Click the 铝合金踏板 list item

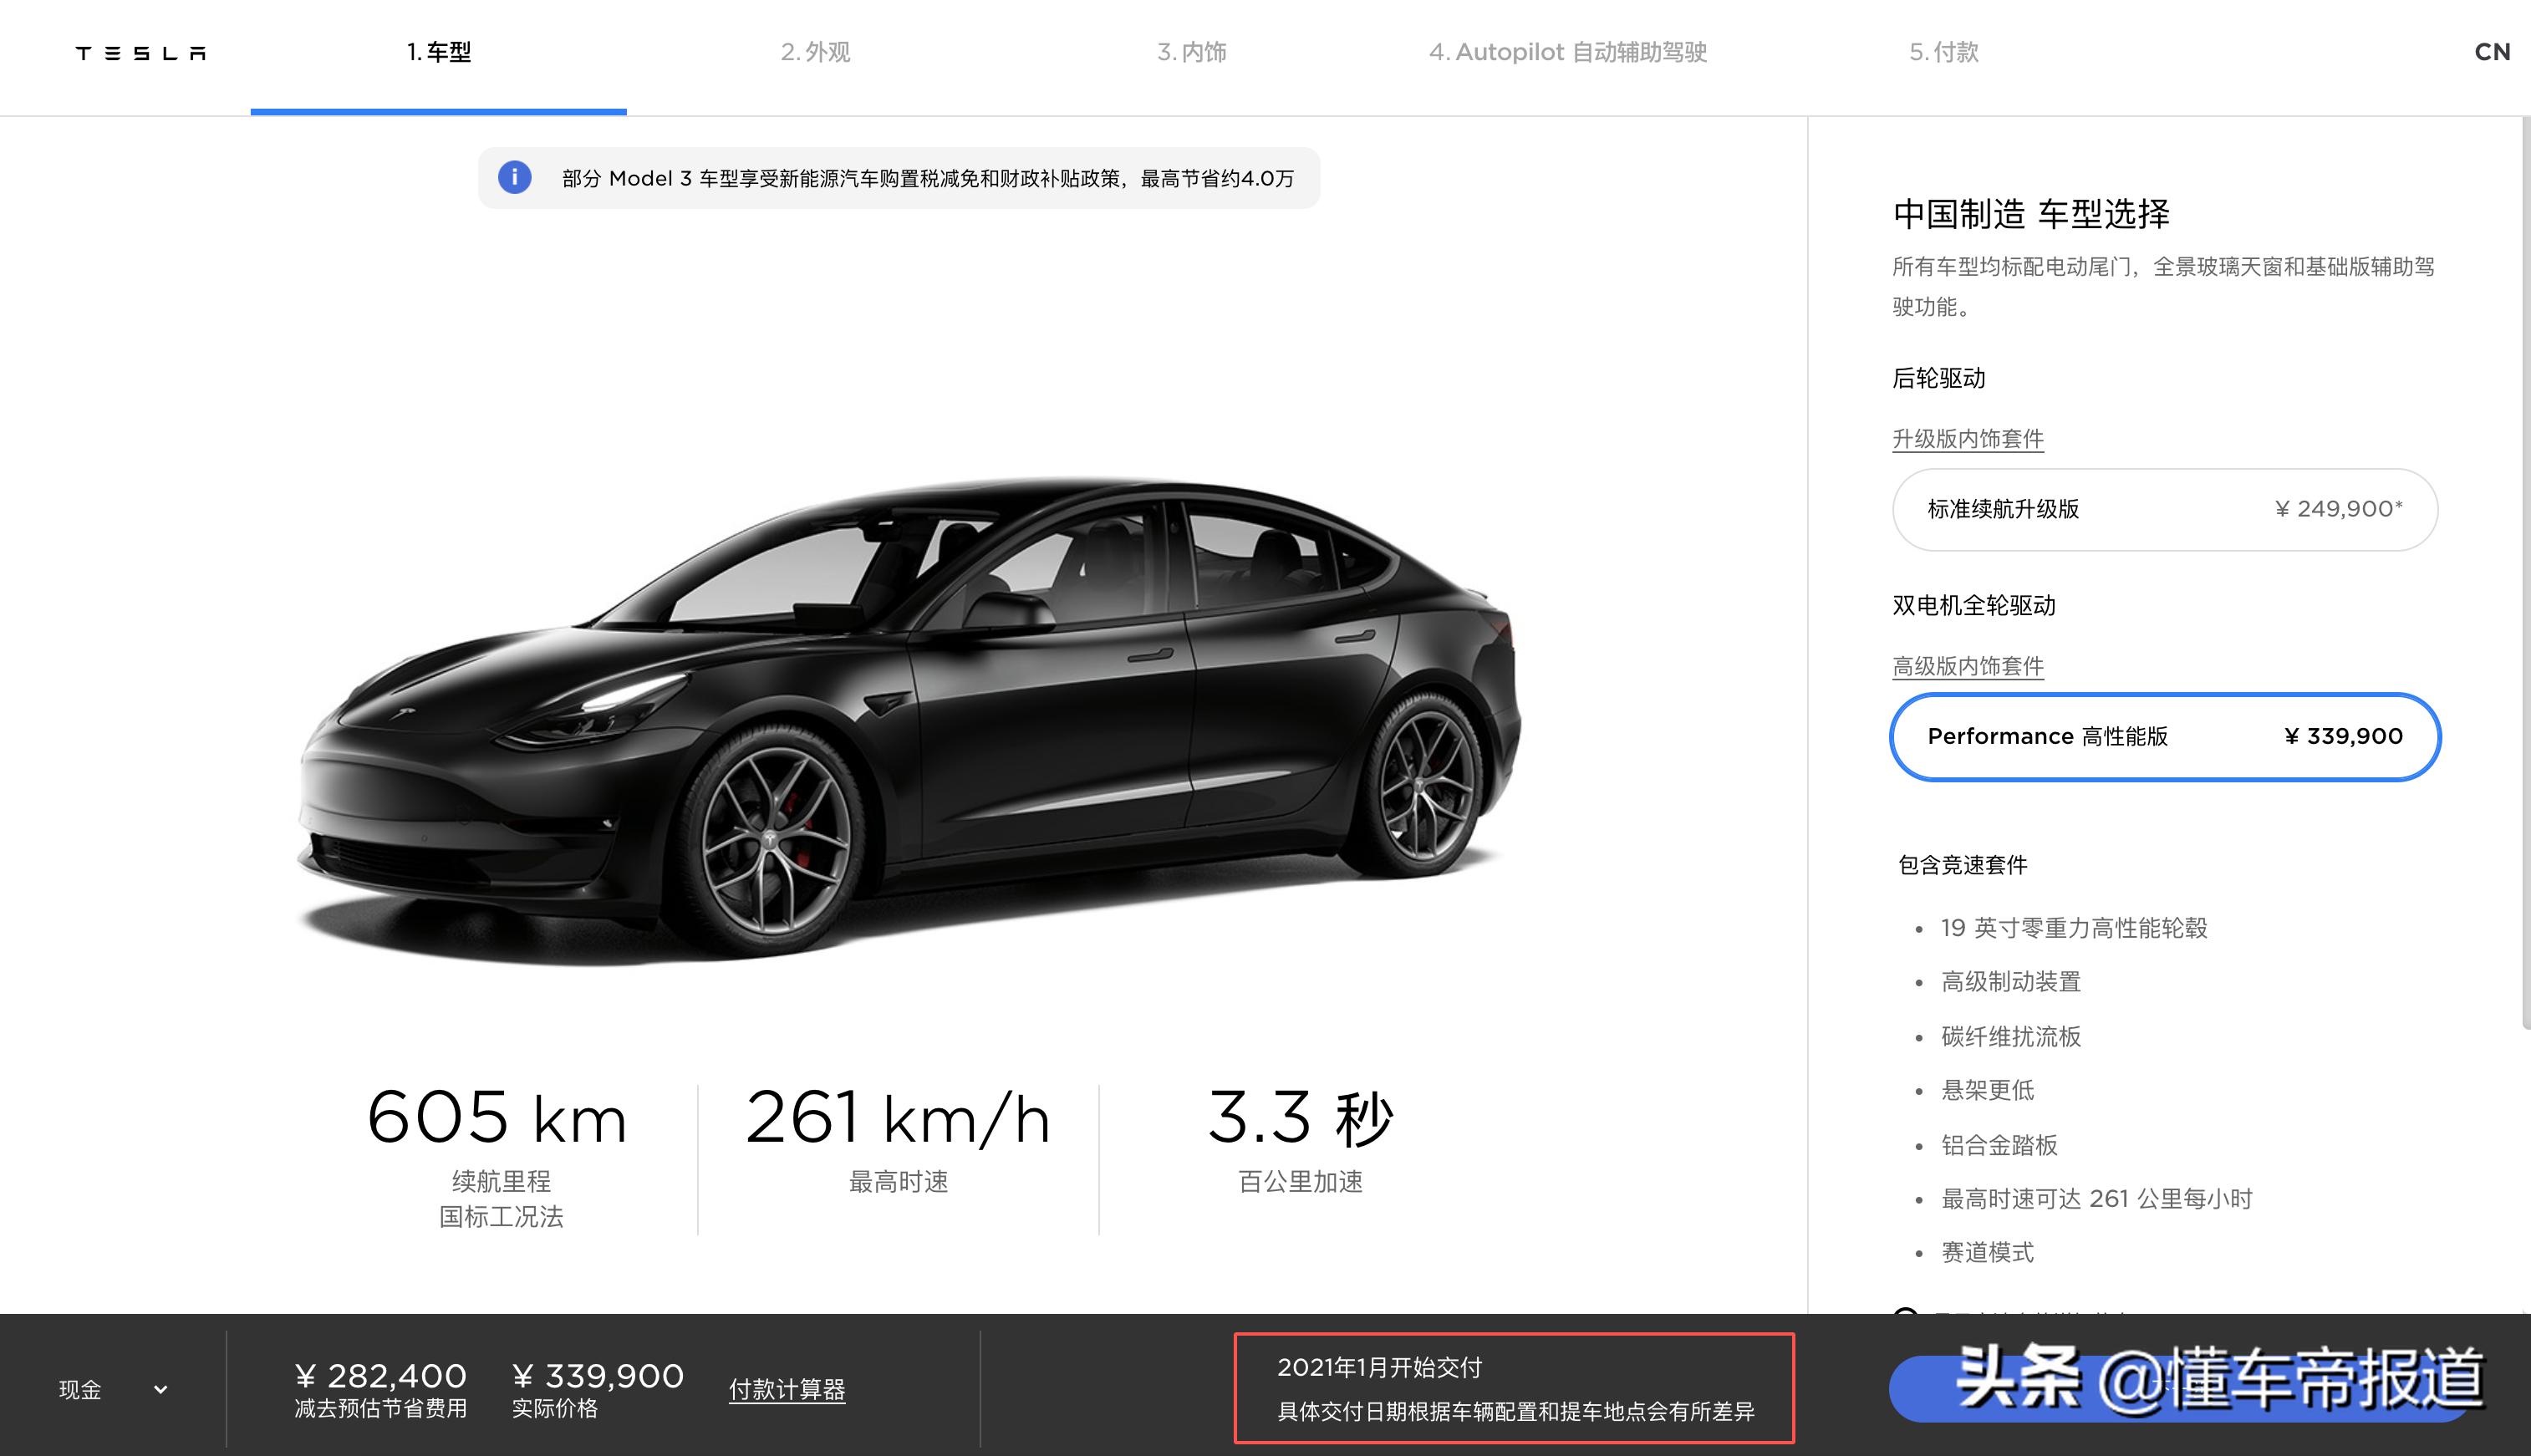[x=1999, y=1145]
